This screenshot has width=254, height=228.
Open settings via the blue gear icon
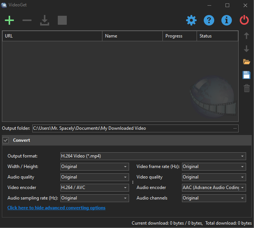(x=191, y=20)
